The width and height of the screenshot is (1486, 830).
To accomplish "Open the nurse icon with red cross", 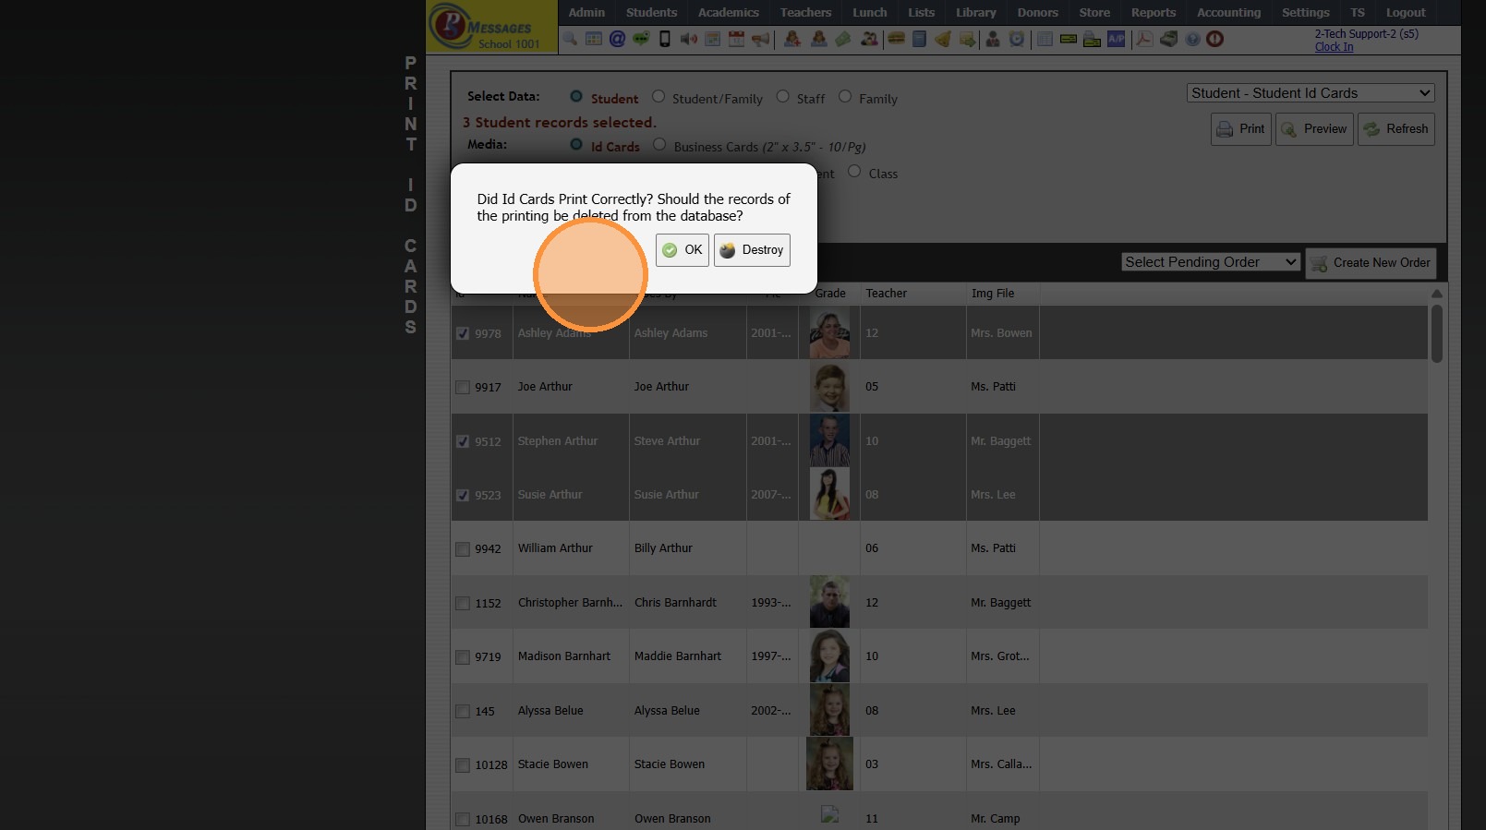I will tap(792, 39).
